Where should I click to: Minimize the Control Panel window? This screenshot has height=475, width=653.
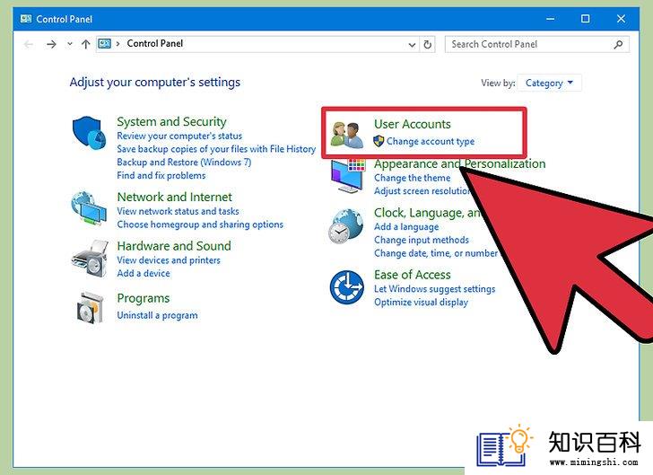tap(551, 19)
